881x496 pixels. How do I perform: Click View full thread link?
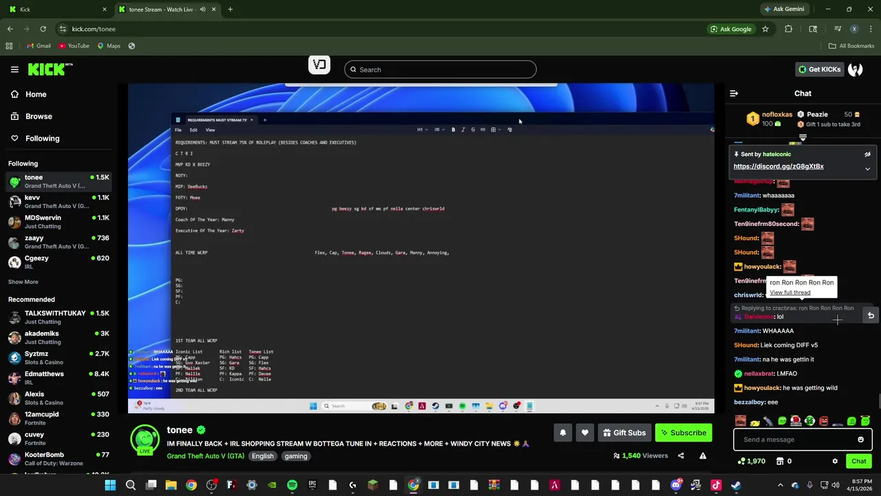tap(790, 293)
